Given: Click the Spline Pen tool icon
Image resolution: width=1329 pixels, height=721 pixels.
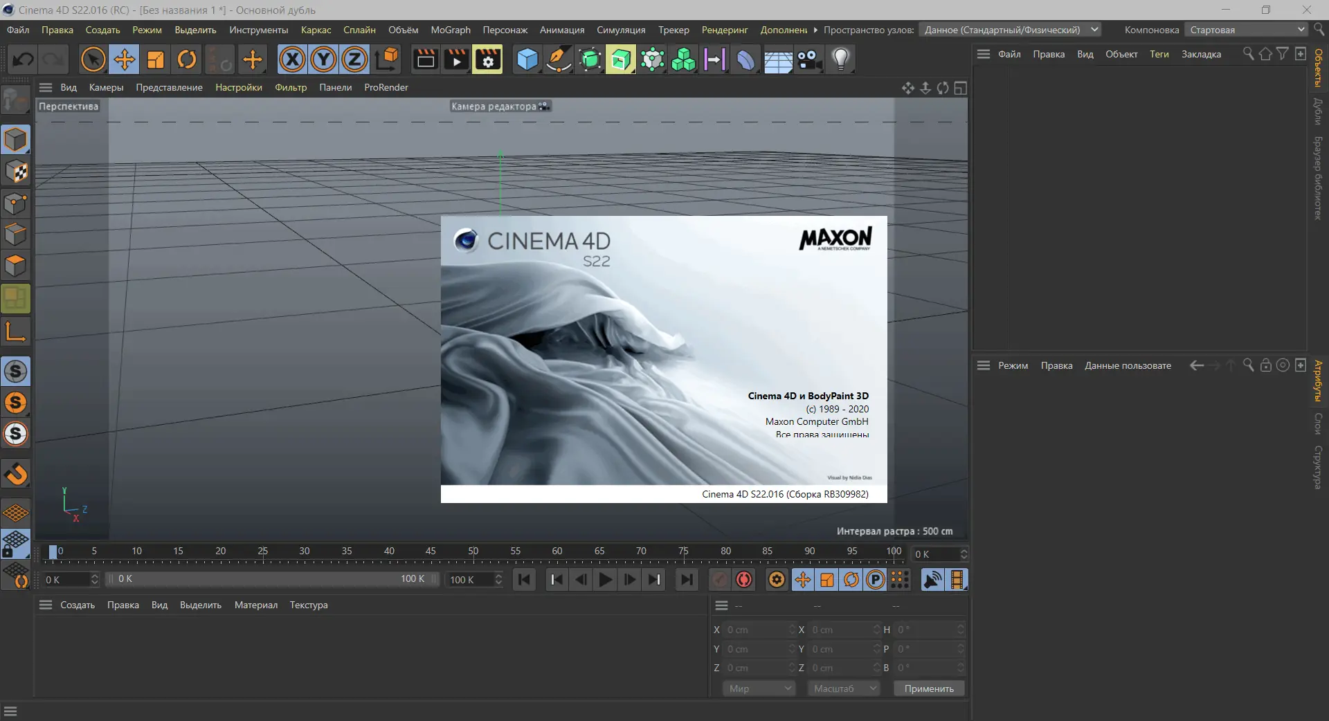Looking at the screenshot, I should 559,60.
